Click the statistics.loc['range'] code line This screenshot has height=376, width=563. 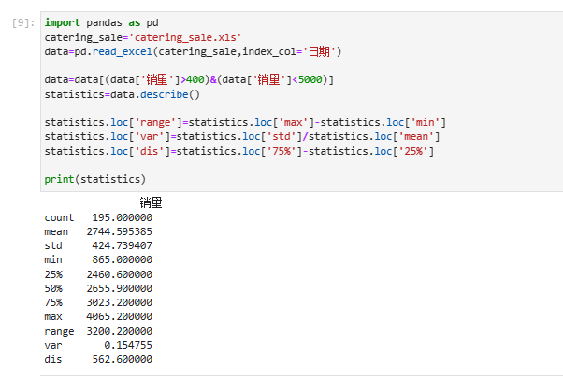(245, 123)
